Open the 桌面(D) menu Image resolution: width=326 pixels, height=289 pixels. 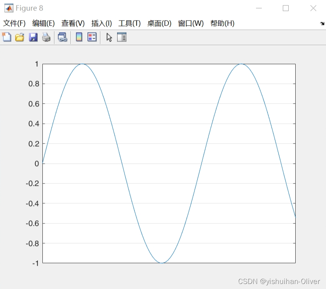pos(159,23)
